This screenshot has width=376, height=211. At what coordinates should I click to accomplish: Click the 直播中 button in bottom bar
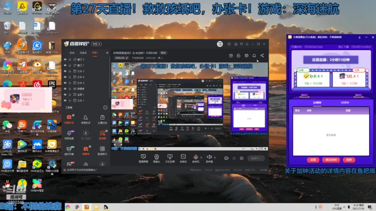(256, 158)
